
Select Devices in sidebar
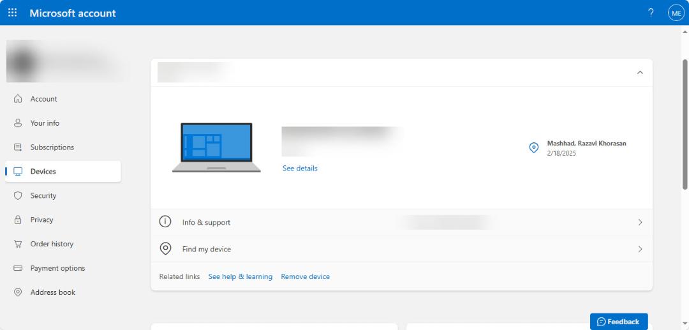click(63, 171)
